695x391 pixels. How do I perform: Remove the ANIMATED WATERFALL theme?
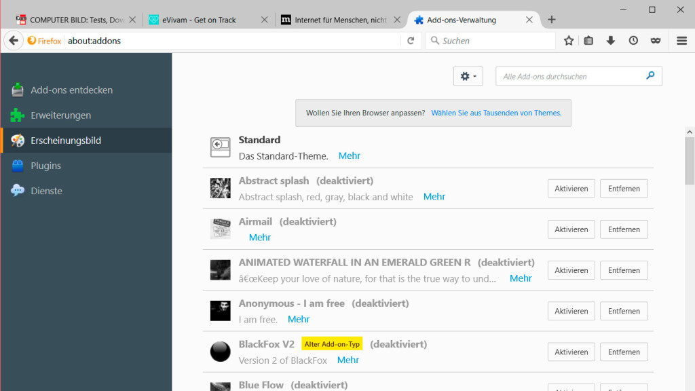(624, 270)
